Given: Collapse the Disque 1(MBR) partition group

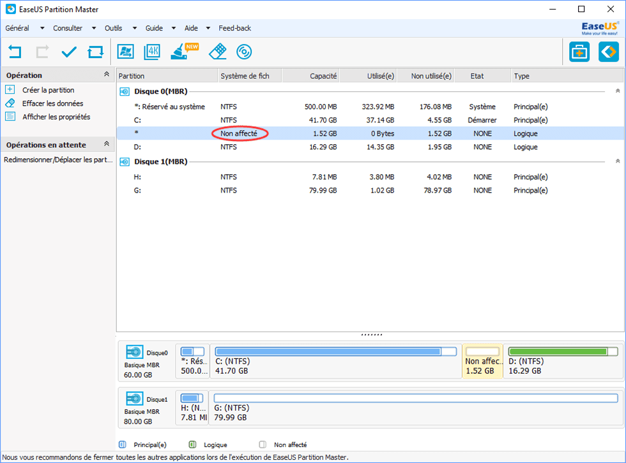Looking at the screenshot, I should pyautogui.click(x=618, y=161).
